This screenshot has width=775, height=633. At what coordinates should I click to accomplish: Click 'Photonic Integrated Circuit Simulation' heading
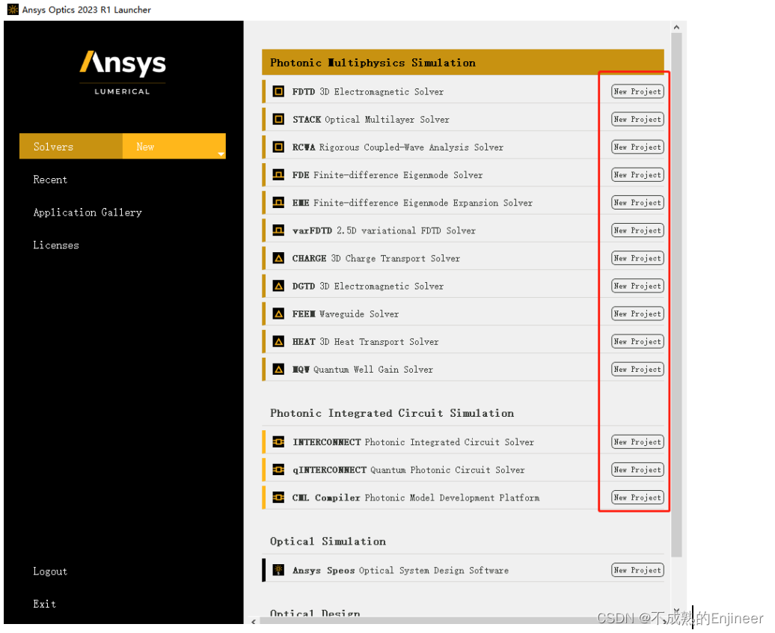click(392, 413)
